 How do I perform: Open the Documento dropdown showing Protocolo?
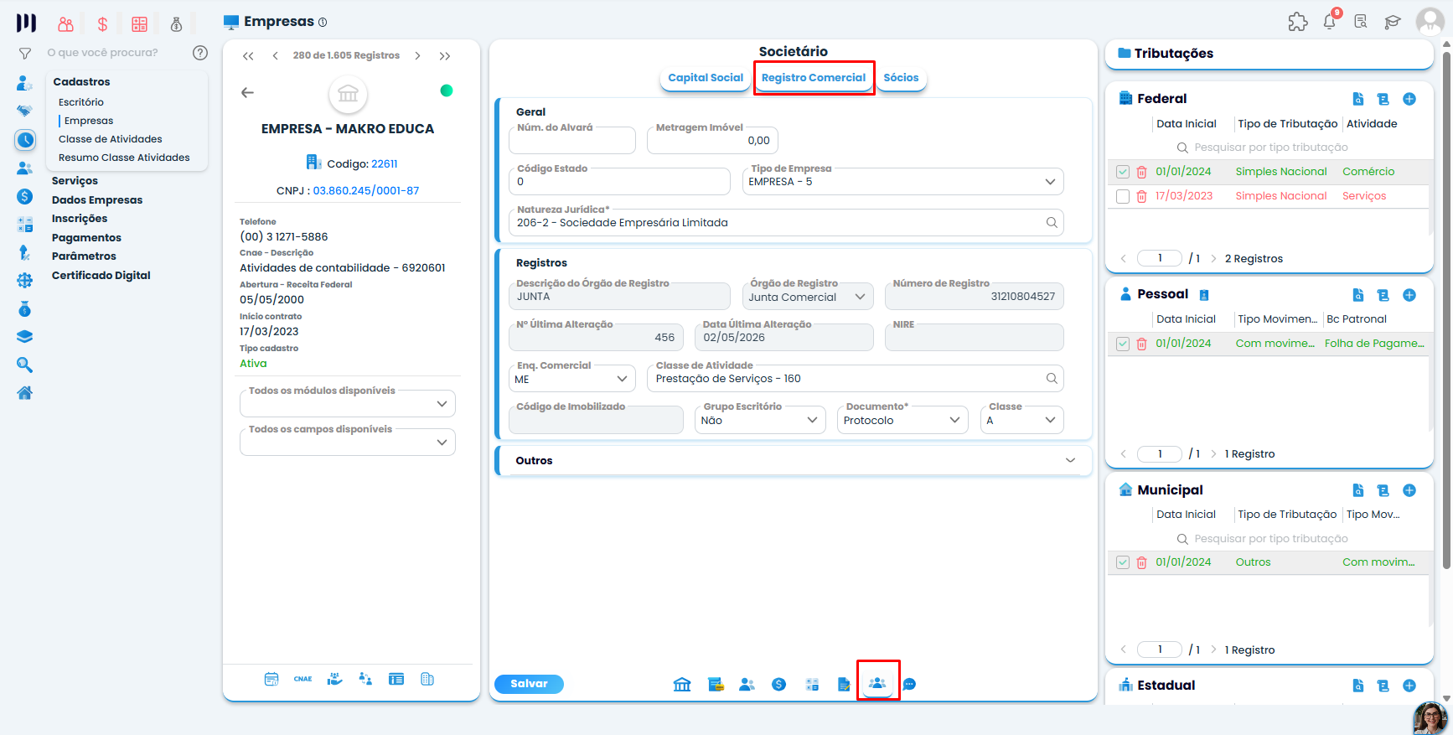pyautogui.click(x=902, y=420)
